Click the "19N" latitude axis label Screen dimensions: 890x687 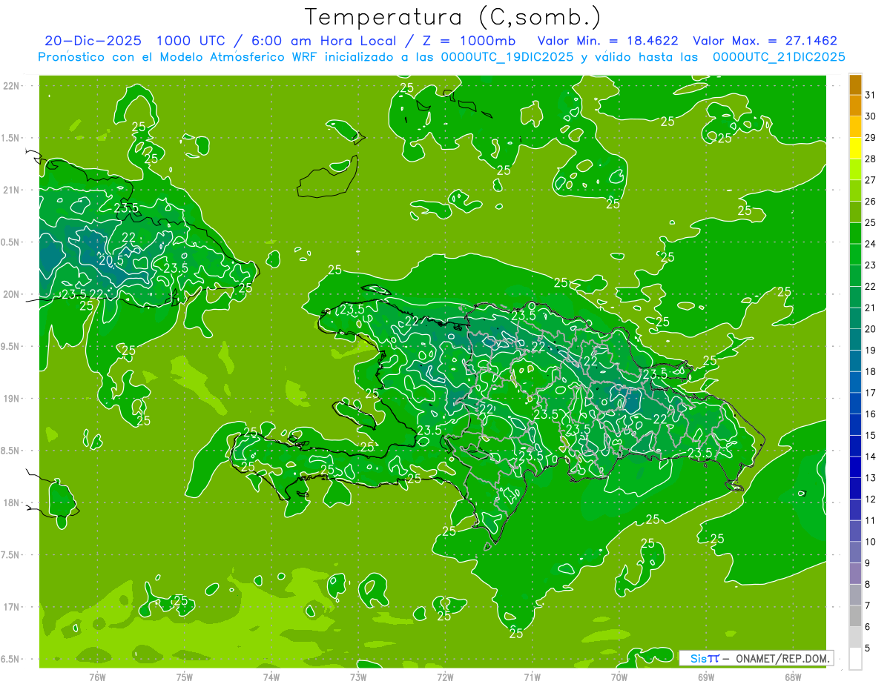pyautogui.click(x=12, y=398)
